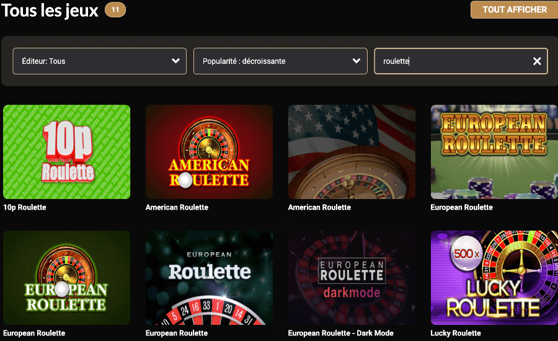Image resolution: width=558 pixels, height=341 pixels.
Task: Click the TOUT AFFICHER button
Action: click(514, 10)
